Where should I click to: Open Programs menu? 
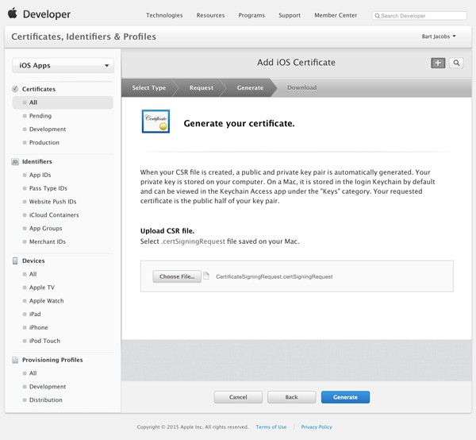click(251, 15)
